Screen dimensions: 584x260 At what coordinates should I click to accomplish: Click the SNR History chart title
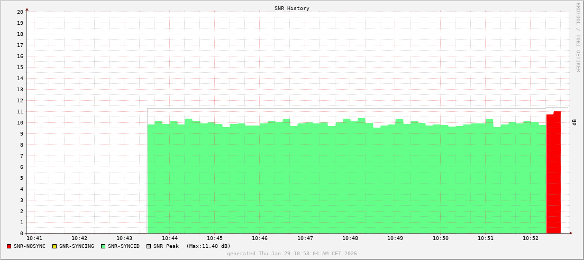292,8
